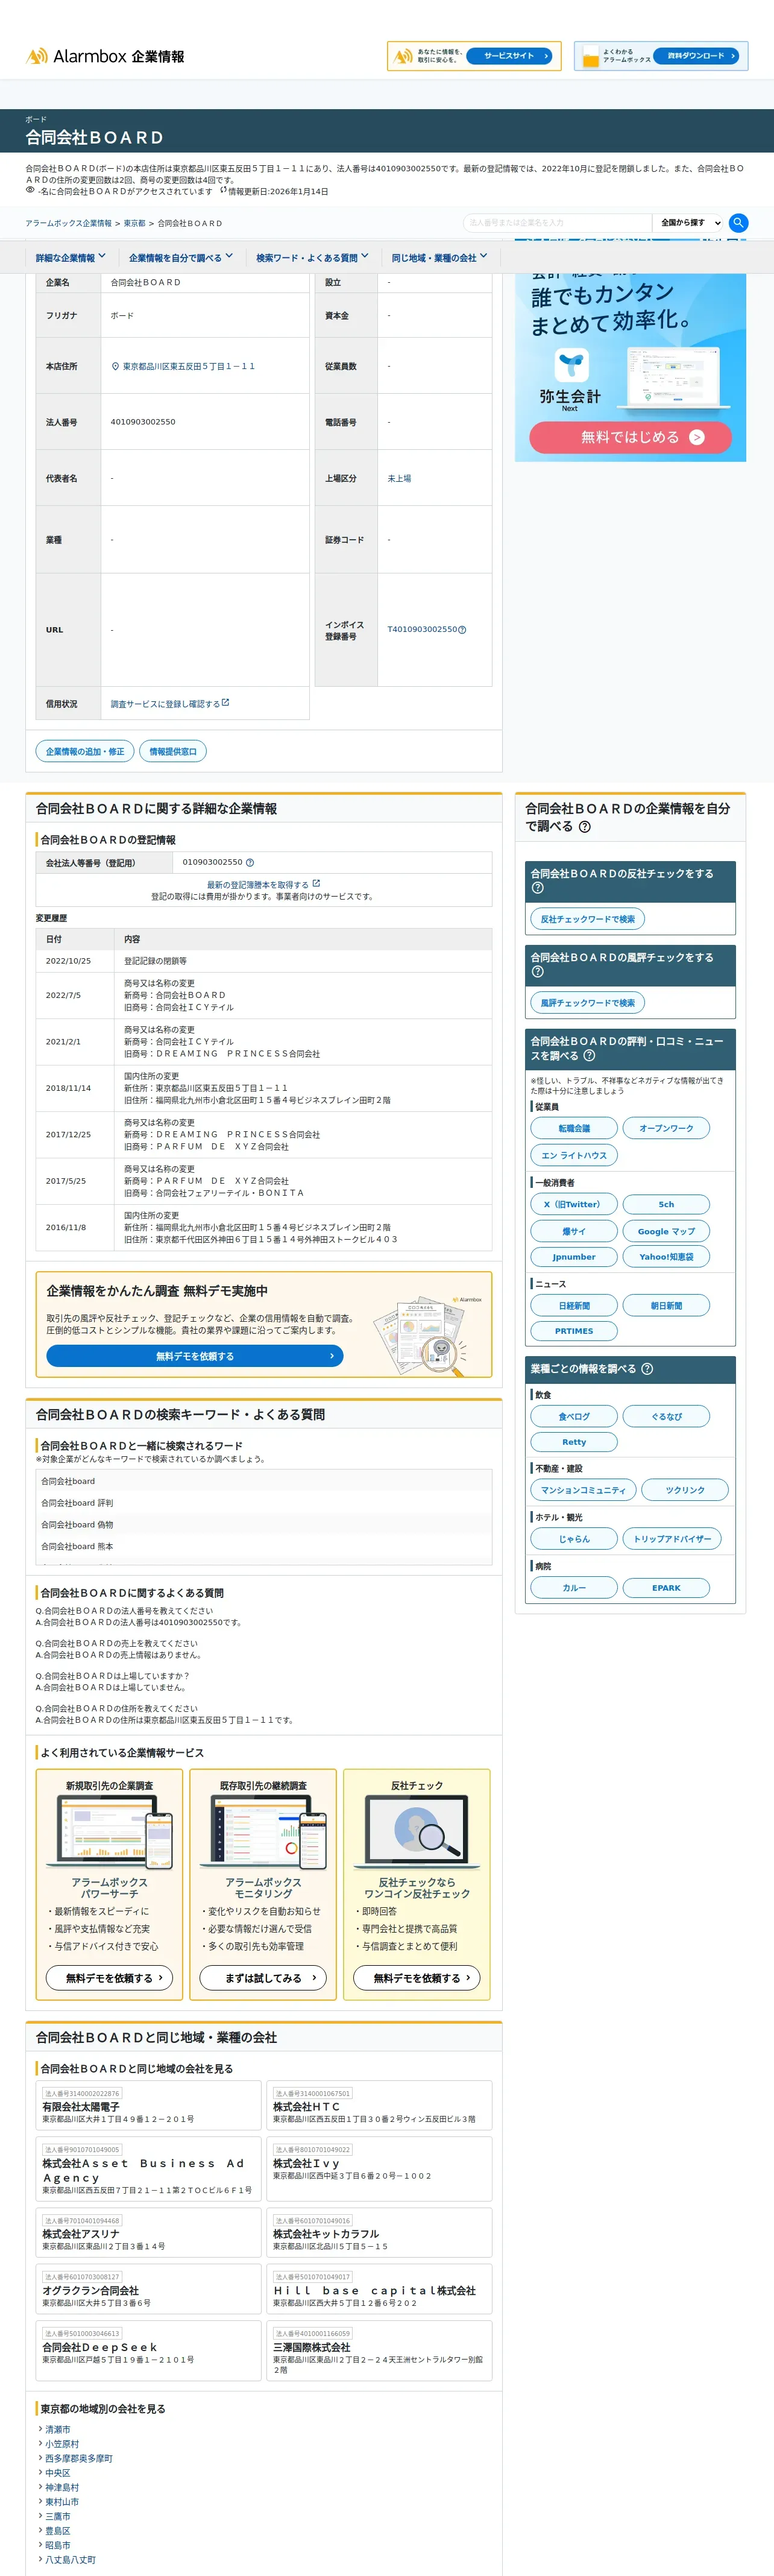Viewport: 774px width, 2576px height.
Task: Click the トリップアドバイザー button
Action: [x=672, y=1540]
